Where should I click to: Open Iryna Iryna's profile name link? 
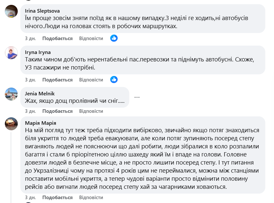pos(38,52)
